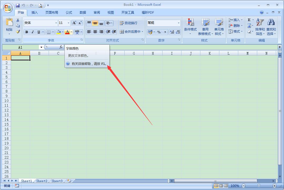Screen dimensions: 284x190
Task: Toggle bold formatting
Action: tap(27, 32)
